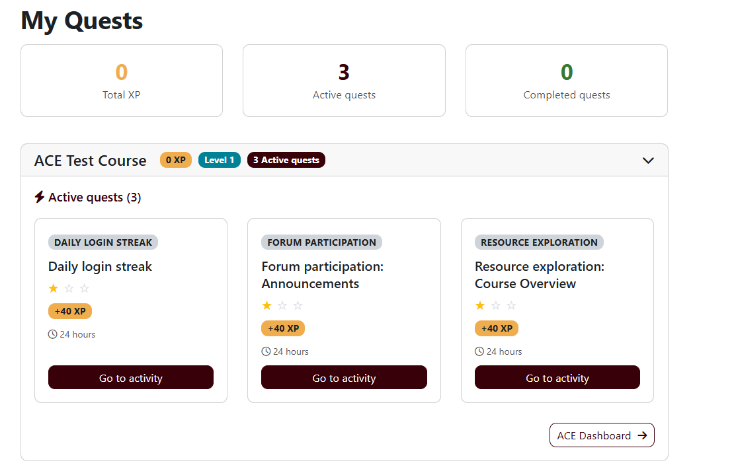
Task: Click the 0 XP badge in course header
Action: coord(176,160)
